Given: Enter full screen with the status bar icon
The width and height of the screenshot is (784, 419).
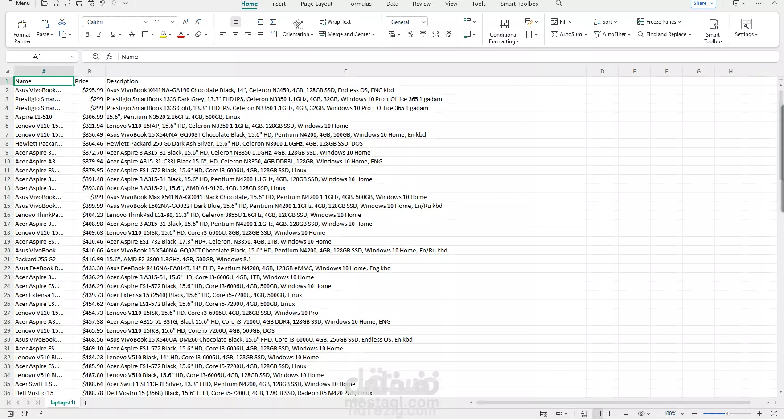Looking at the screenshot, I should click(774, 414).
